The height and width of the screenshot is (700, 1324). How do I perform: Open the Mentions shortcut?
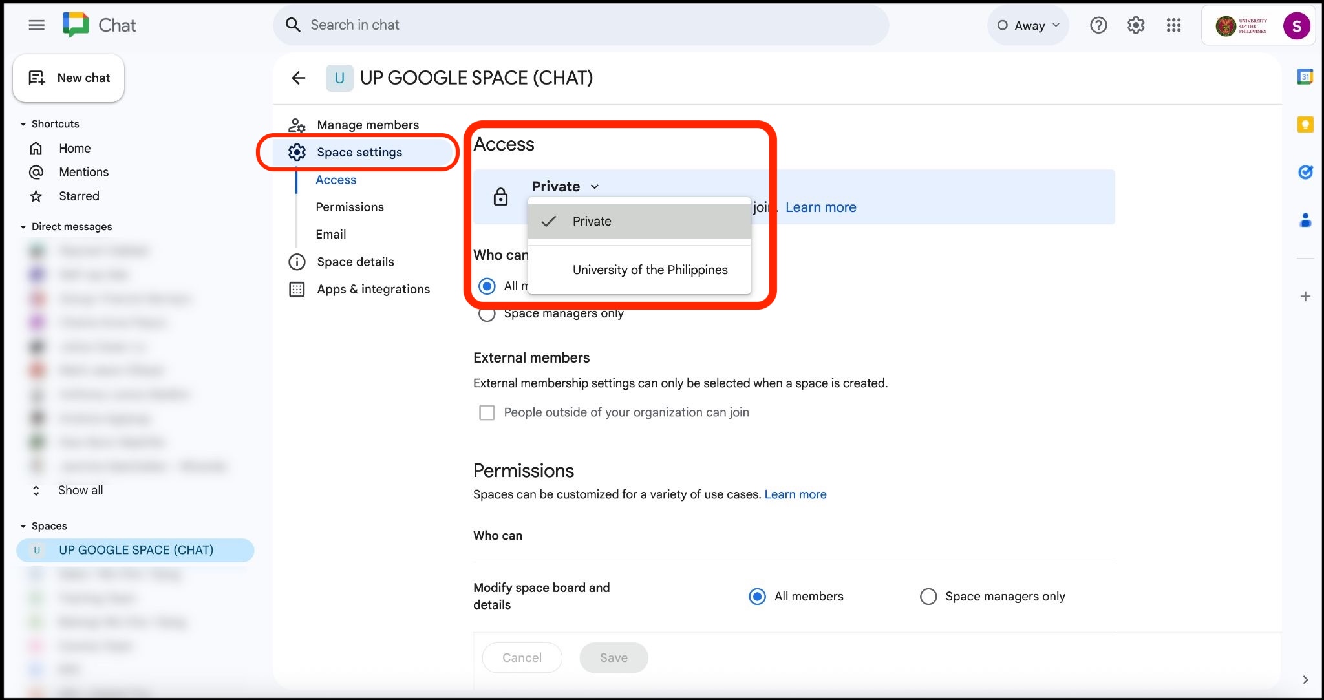pos(84,172)
